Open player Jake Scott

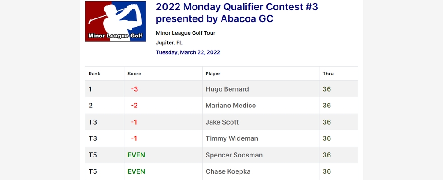coord(222,122)
